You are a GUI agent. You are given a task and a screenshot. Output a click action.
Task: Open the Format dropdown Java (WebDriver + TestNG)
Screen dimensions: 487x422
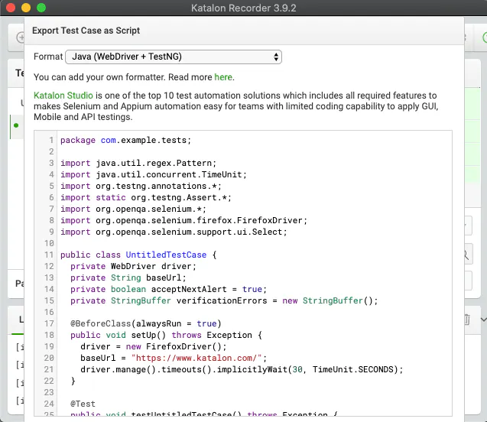click(174, 57)
